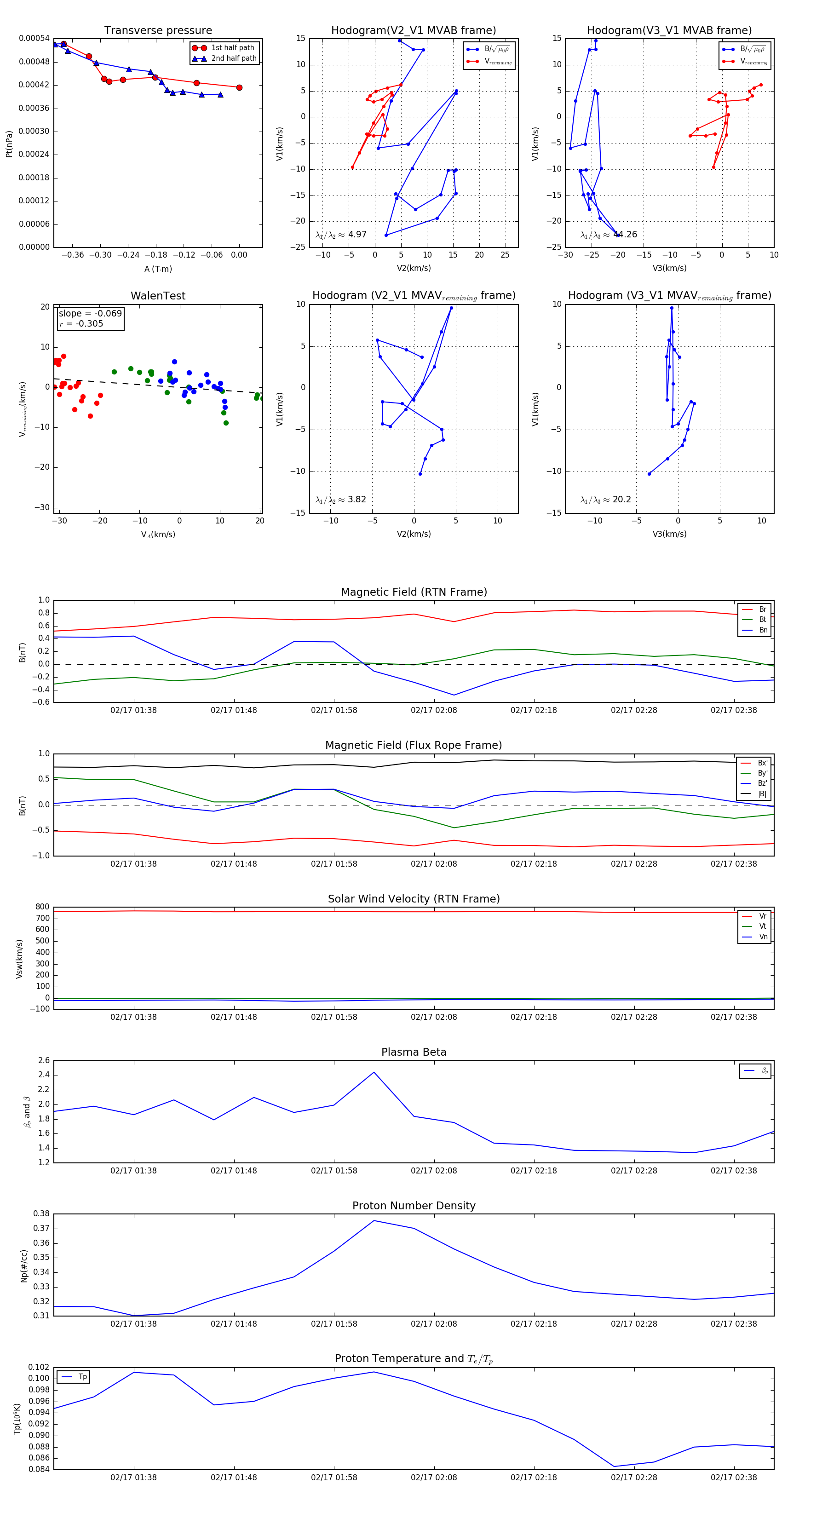Click '02/17 01:38' tick under RTN magnetic field
The width and height of the screenshot is (828, 1518).
pos(134,710)
